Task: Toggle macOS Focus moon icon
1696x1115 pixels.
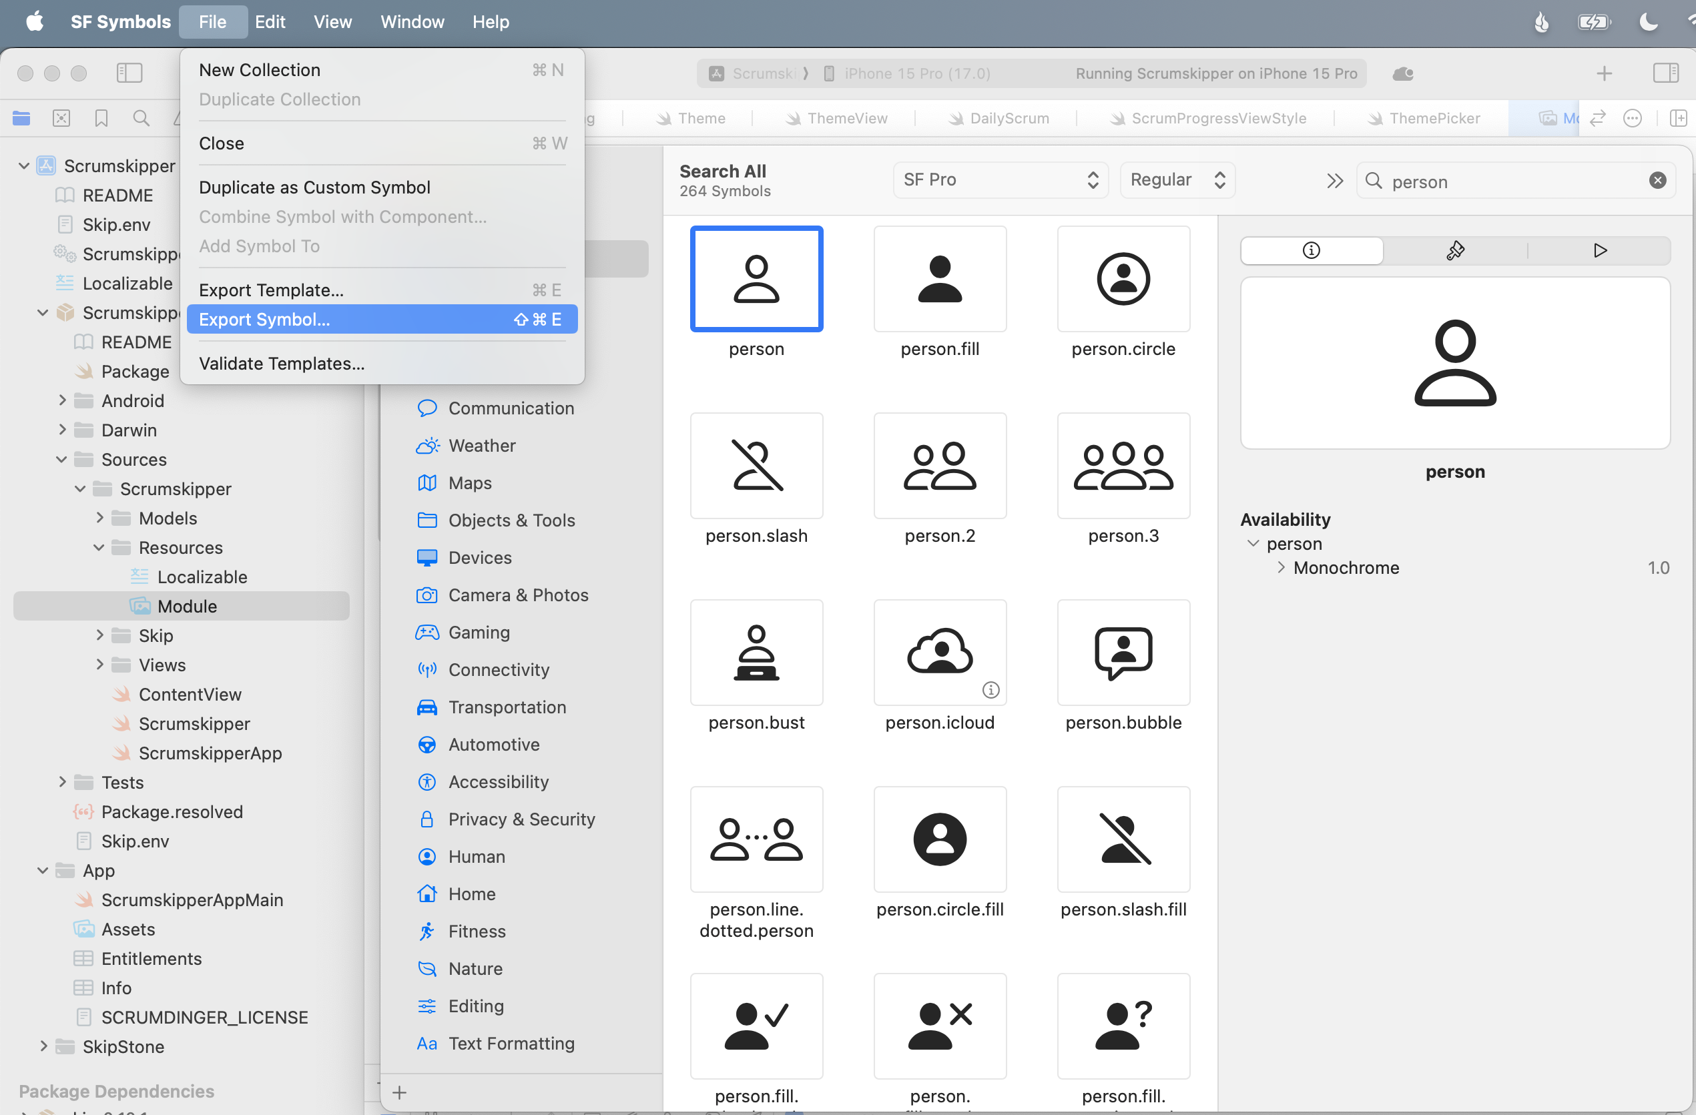Action: pos(1647,22)
